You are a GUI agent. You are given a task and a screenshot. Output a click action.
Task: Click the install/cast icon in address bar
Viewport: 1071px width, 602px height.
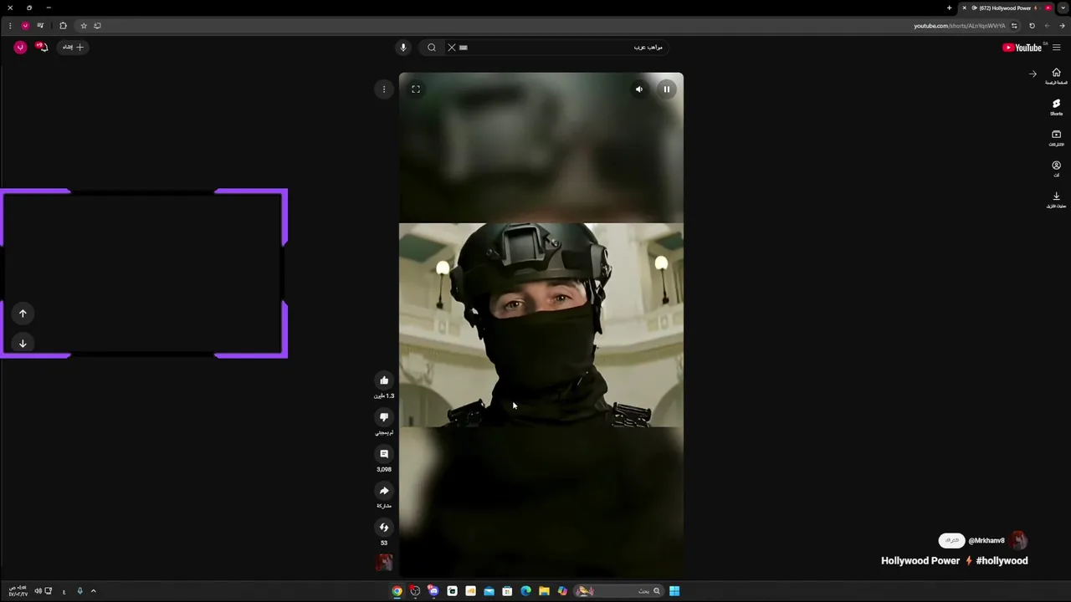click(x=97, y=26)
